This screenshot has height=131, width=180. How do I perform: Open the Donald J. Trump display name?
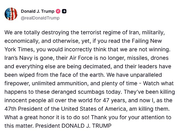coord(38,11)
